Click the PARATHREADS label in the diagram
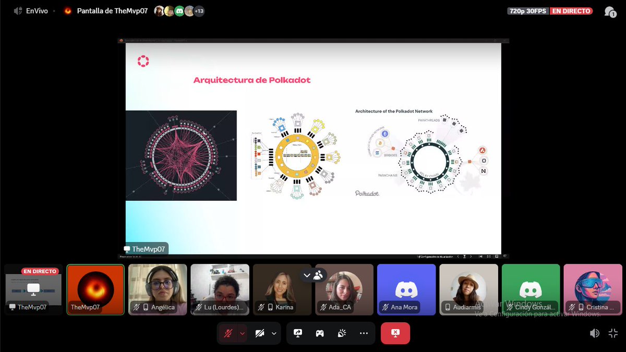The width and height of the screenshot is (626, 352). click(430, 120)
